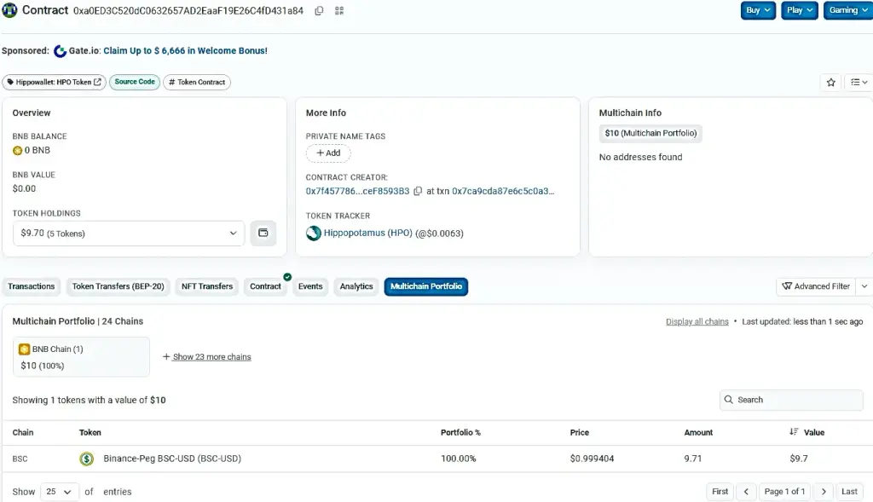Click verified checkmark on Contract tab
The image size is (873, 502).
click(x=287, y=277)
